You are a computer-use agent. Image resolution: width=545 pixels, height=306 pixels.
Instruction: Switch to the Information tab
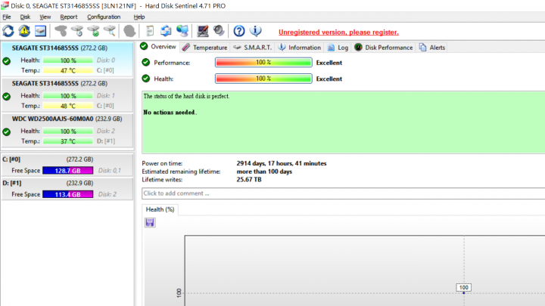click(300, 48)
